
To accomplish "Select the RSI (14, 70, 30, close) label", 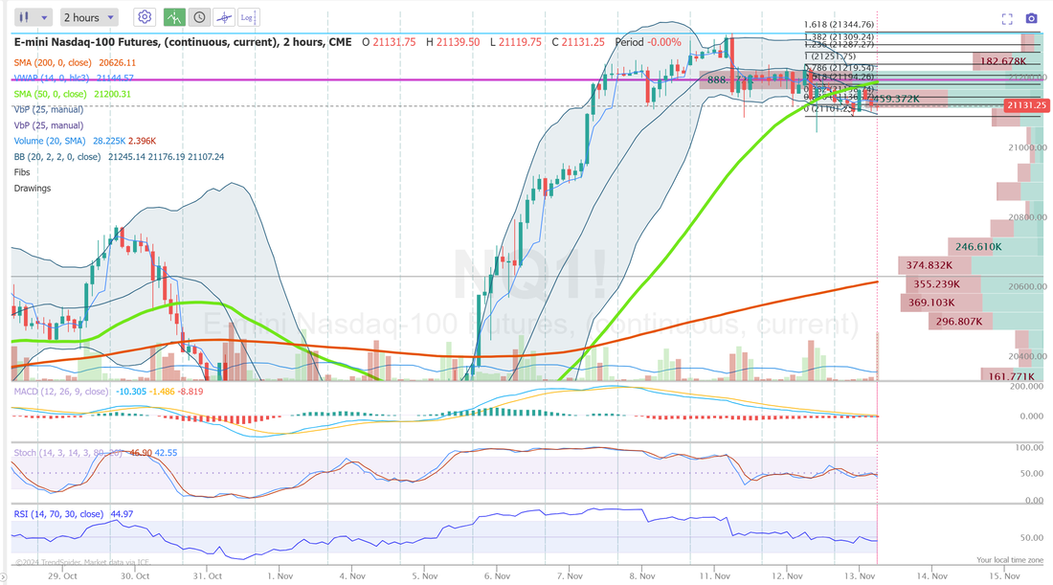I will [x=58, y=514].
